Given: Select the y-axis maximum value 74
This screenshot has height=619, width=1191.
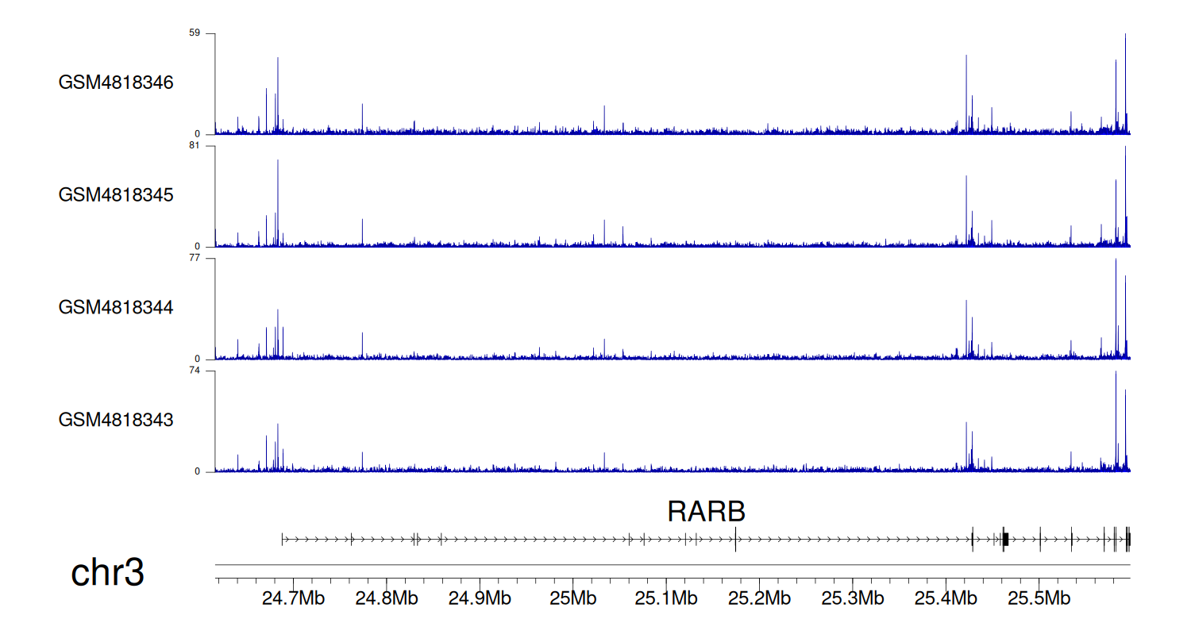Looking at the screenshot, I should tap(195, 371).
